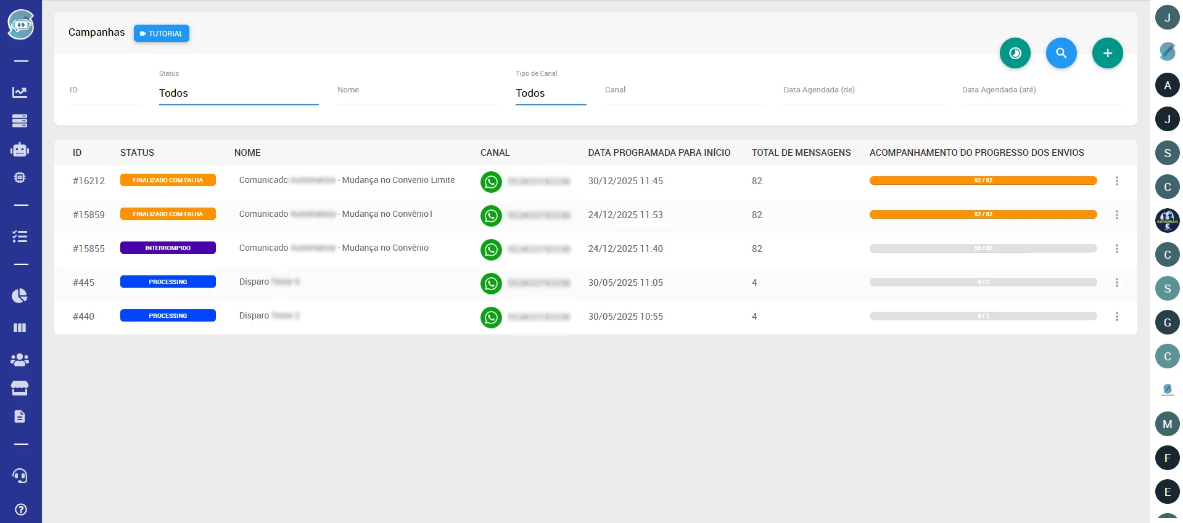Open the columns board sidebar icon
This screenshot has width=1183, height=523.
[20, 328]
